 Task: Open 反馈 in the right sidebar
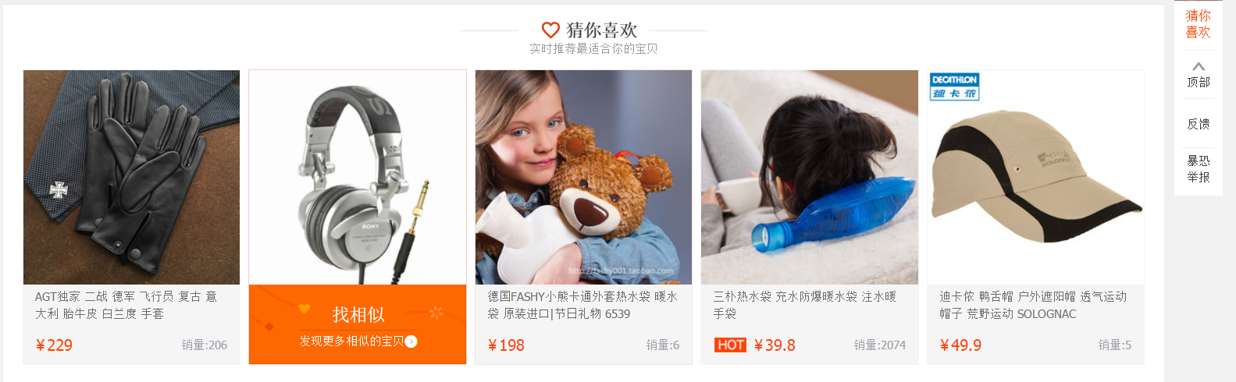pyautogui.click(x=1199, y=124)
